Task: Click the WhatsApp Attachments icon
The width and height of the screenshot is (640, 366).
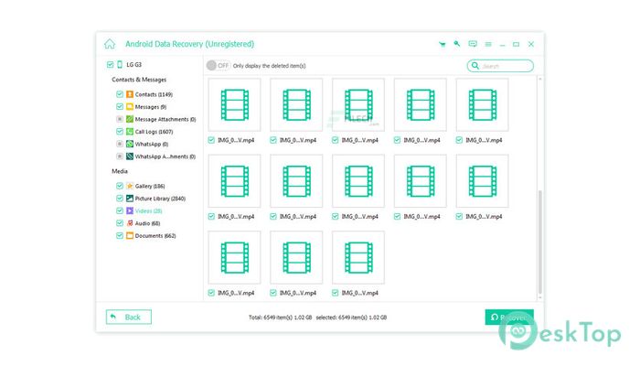Action: pyautogui.click(x=130, y=156)
